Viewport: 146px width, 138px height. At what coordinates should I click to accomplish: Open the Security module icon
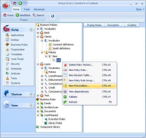pyautogui.click(x=8, y=64)
